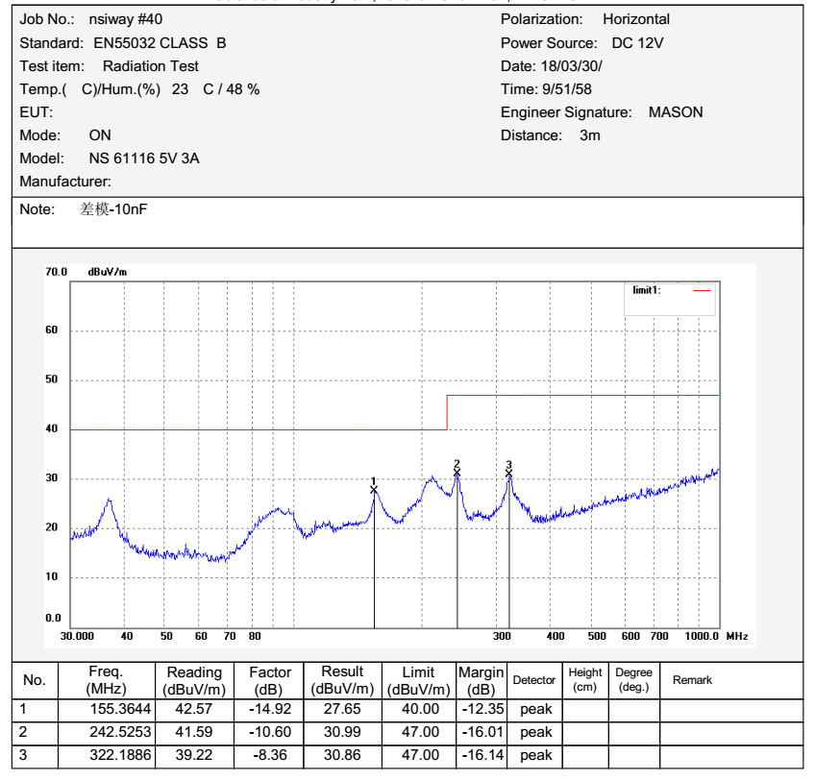The image size is (815, 781).
Task: Select frequency cell 155.3644
Action: 104,709
